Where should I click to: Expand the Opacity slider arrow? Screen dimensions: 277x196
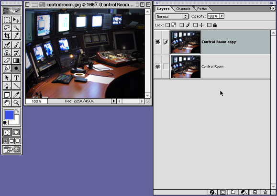[x=222, y=16]
